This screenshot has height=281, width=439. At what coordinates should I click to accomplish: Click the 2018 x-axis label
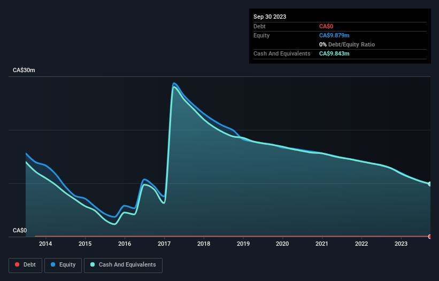pyautogui.click(x=204, y=244)
